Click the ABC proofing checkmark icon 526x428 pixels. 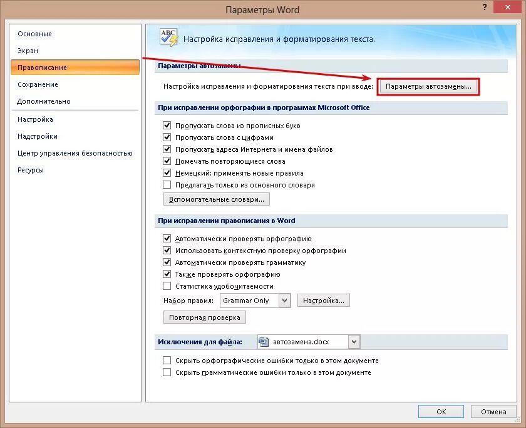(x=168, y=37)
